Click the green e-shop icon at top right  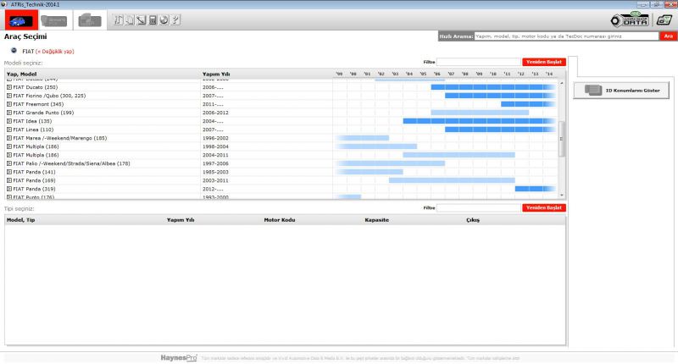[x=664, y=19]
